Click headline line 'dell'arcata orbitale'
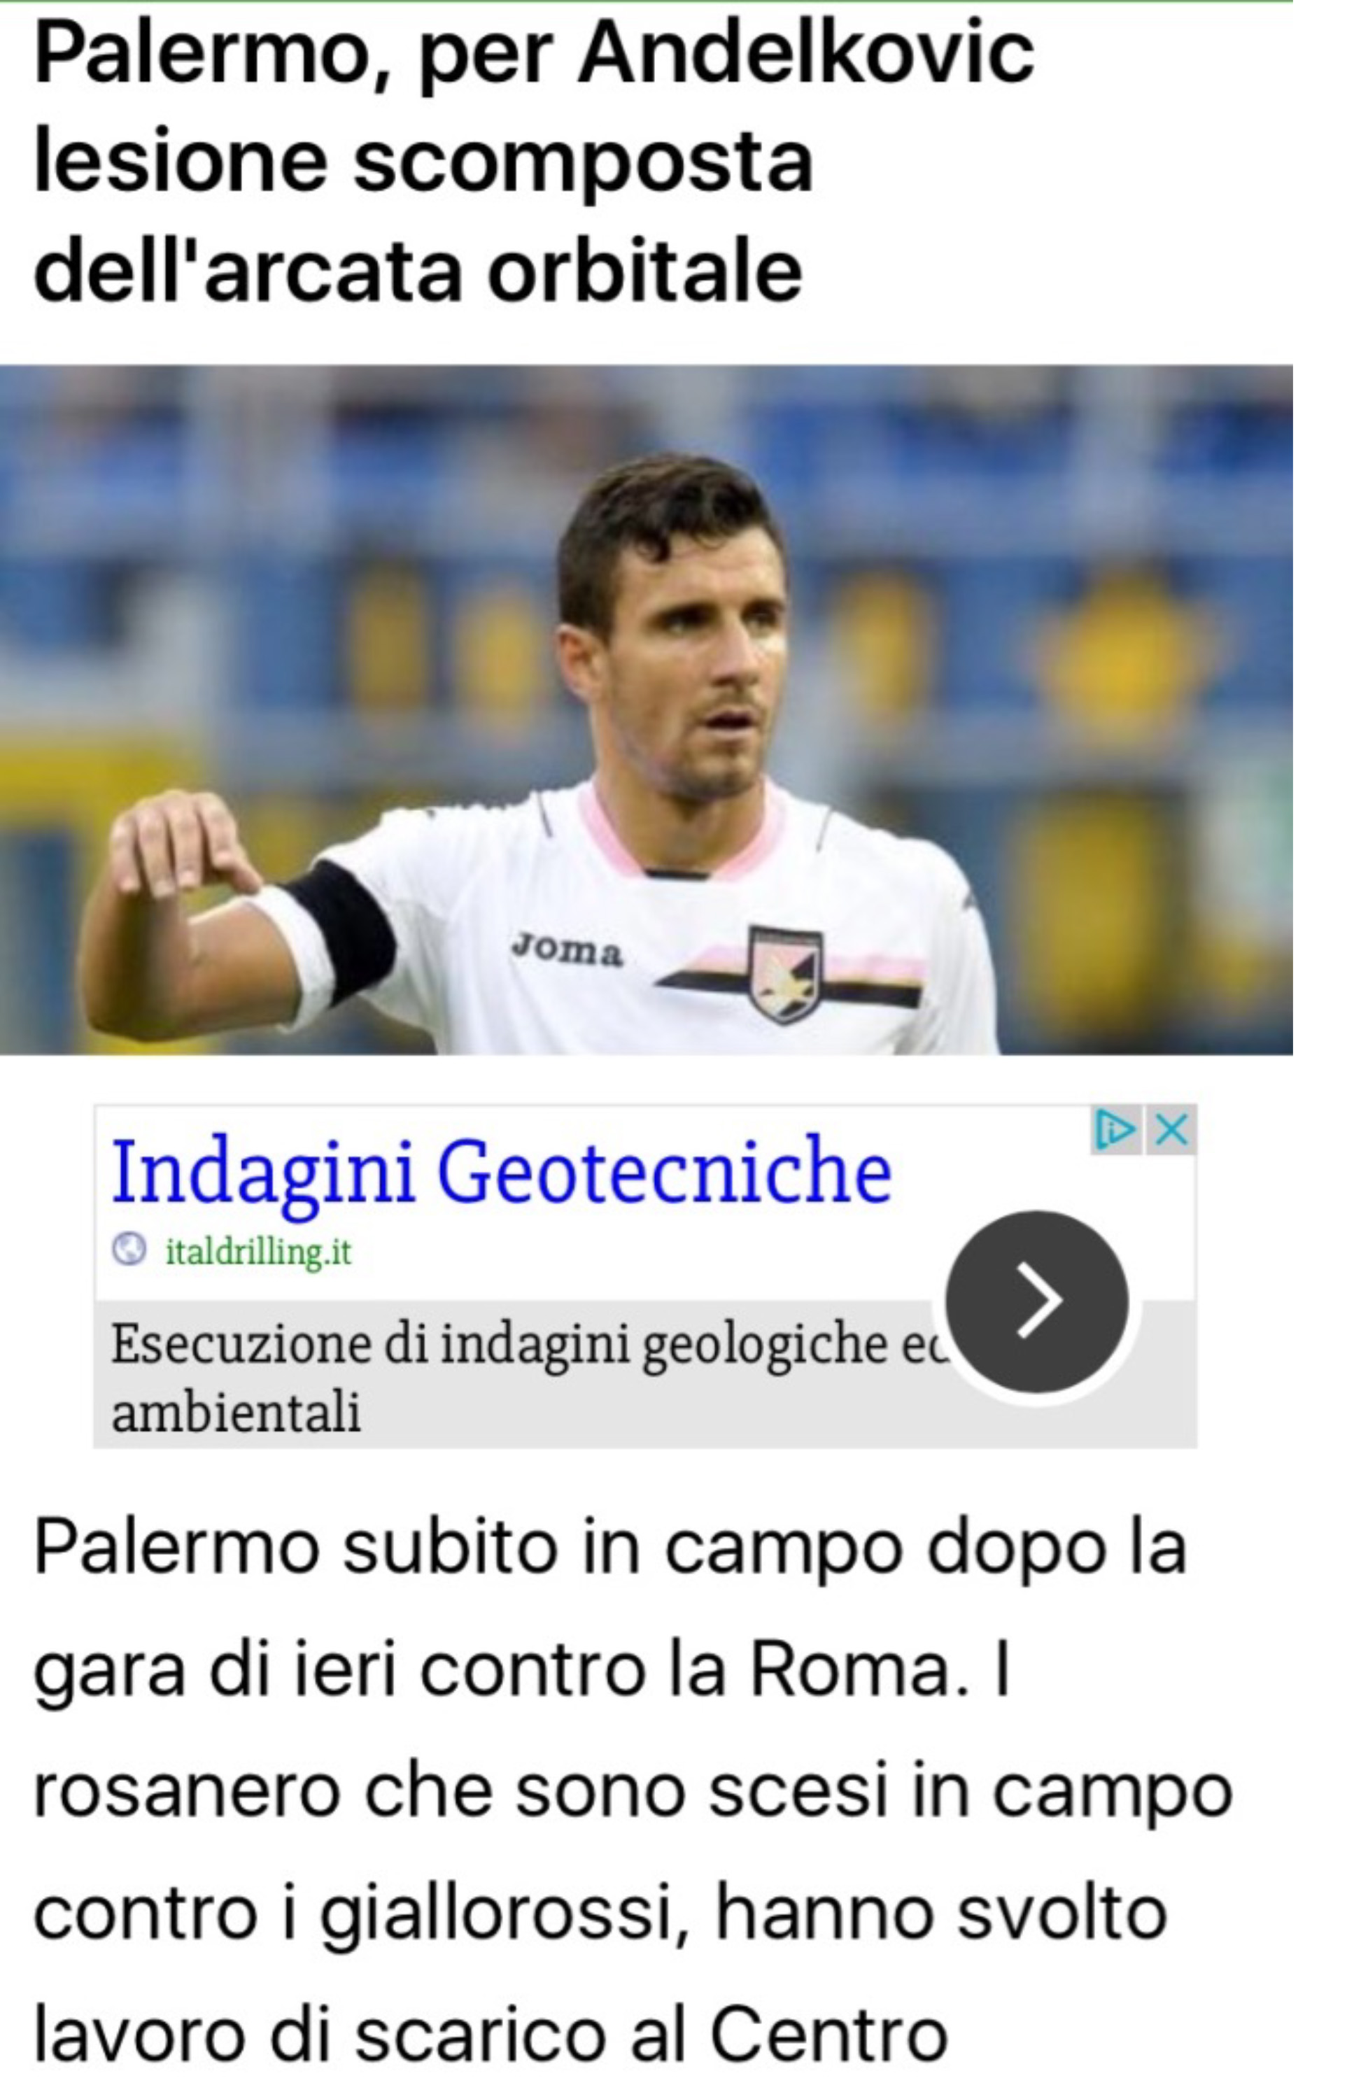This screenshot has height=2099, width=1347. click(x=417, y=270)
